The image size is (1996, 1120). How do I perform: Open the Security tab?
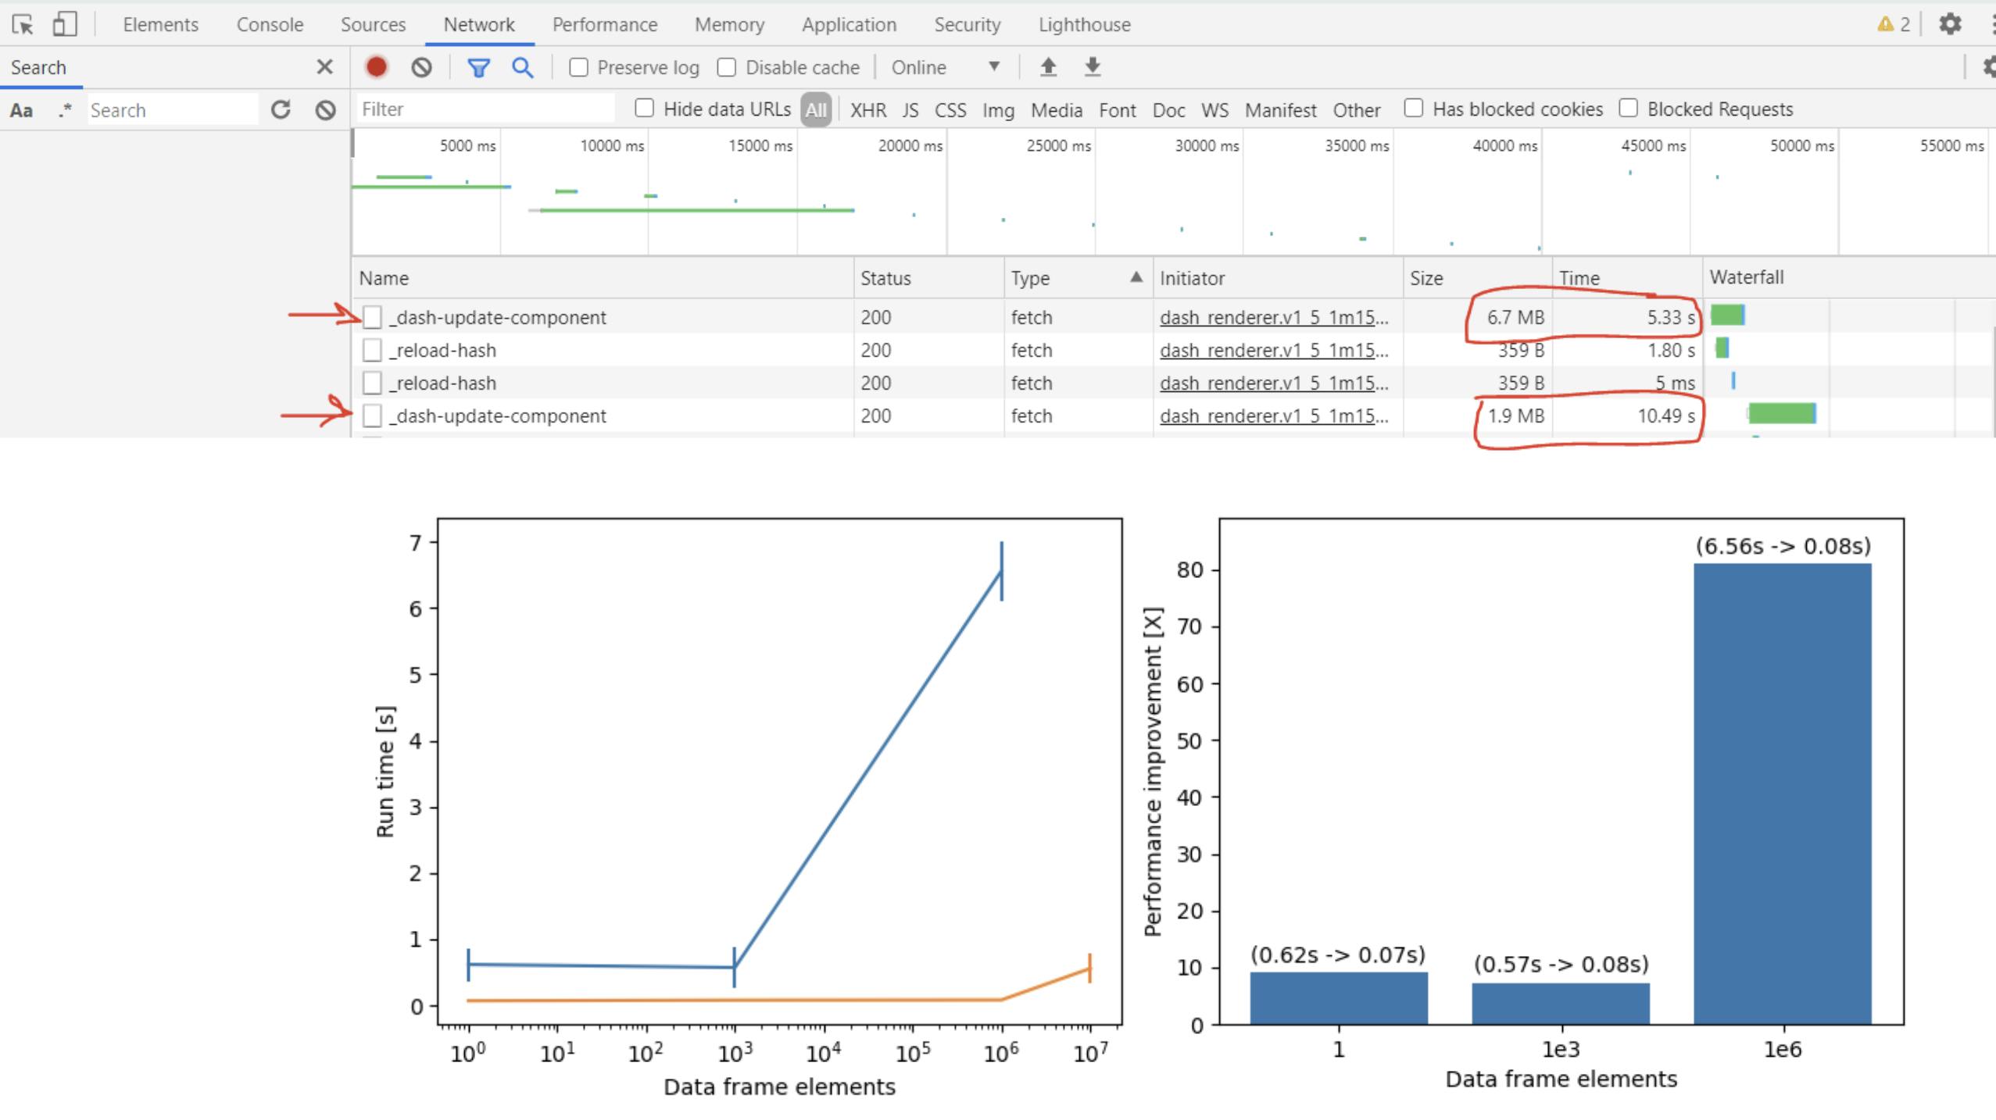coord(967,24)
